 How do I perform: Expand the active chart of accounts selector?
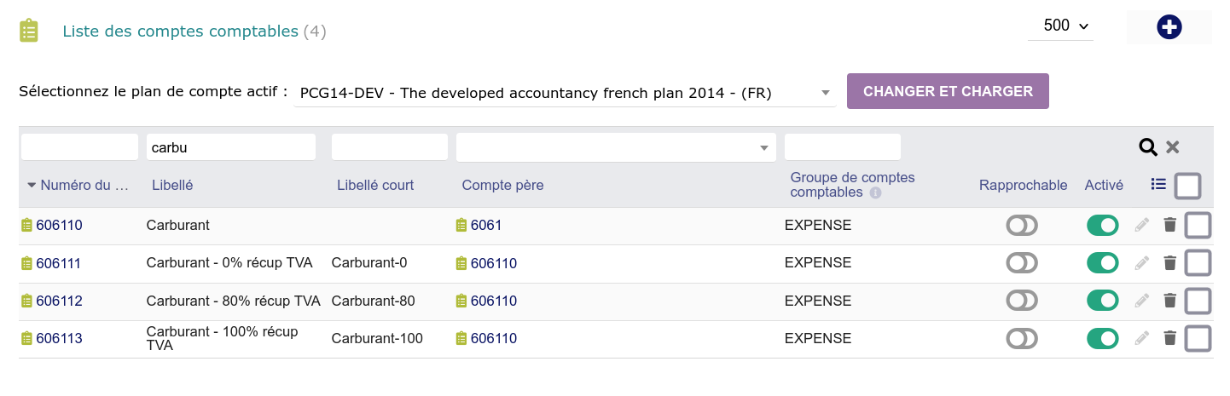pyautogui.click(x=565, y=93)
